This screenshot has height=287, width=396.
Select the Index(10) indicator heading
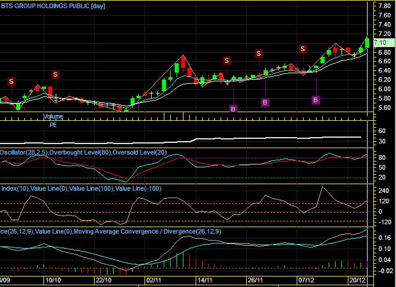pyautogui.click(x=16, y=188)
